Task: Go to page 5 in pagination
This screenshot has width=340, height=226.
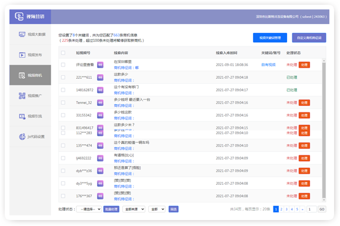Action: (x=297, y=209)
